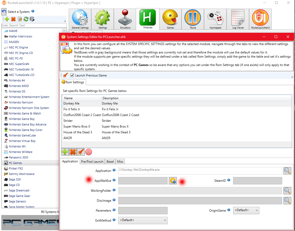295x231 pixels.
Task: Toggle Launch Previous Game checkbox
Action: point(72,75)
